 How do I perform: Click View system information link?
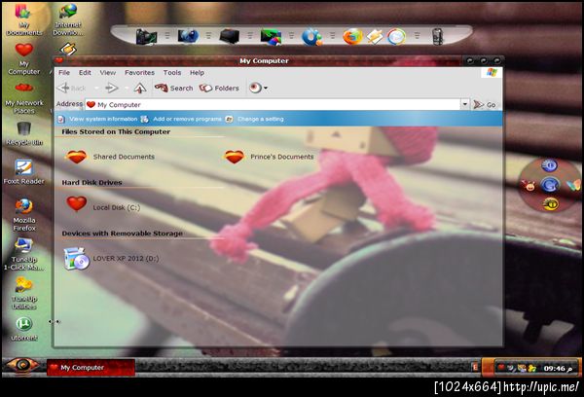98,119
